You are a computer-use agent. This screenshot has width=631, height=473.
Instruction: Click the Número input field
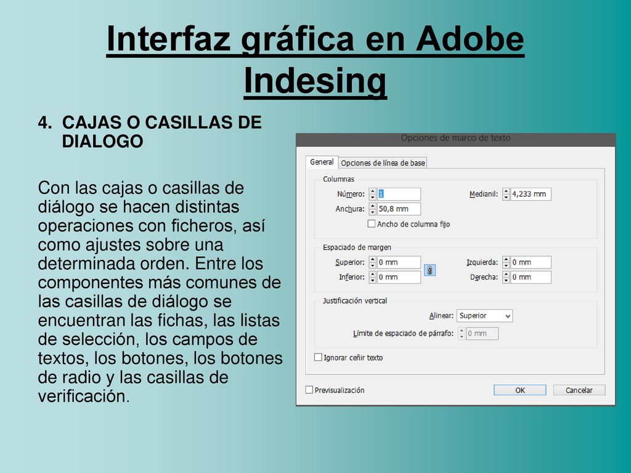coord(399,194)
